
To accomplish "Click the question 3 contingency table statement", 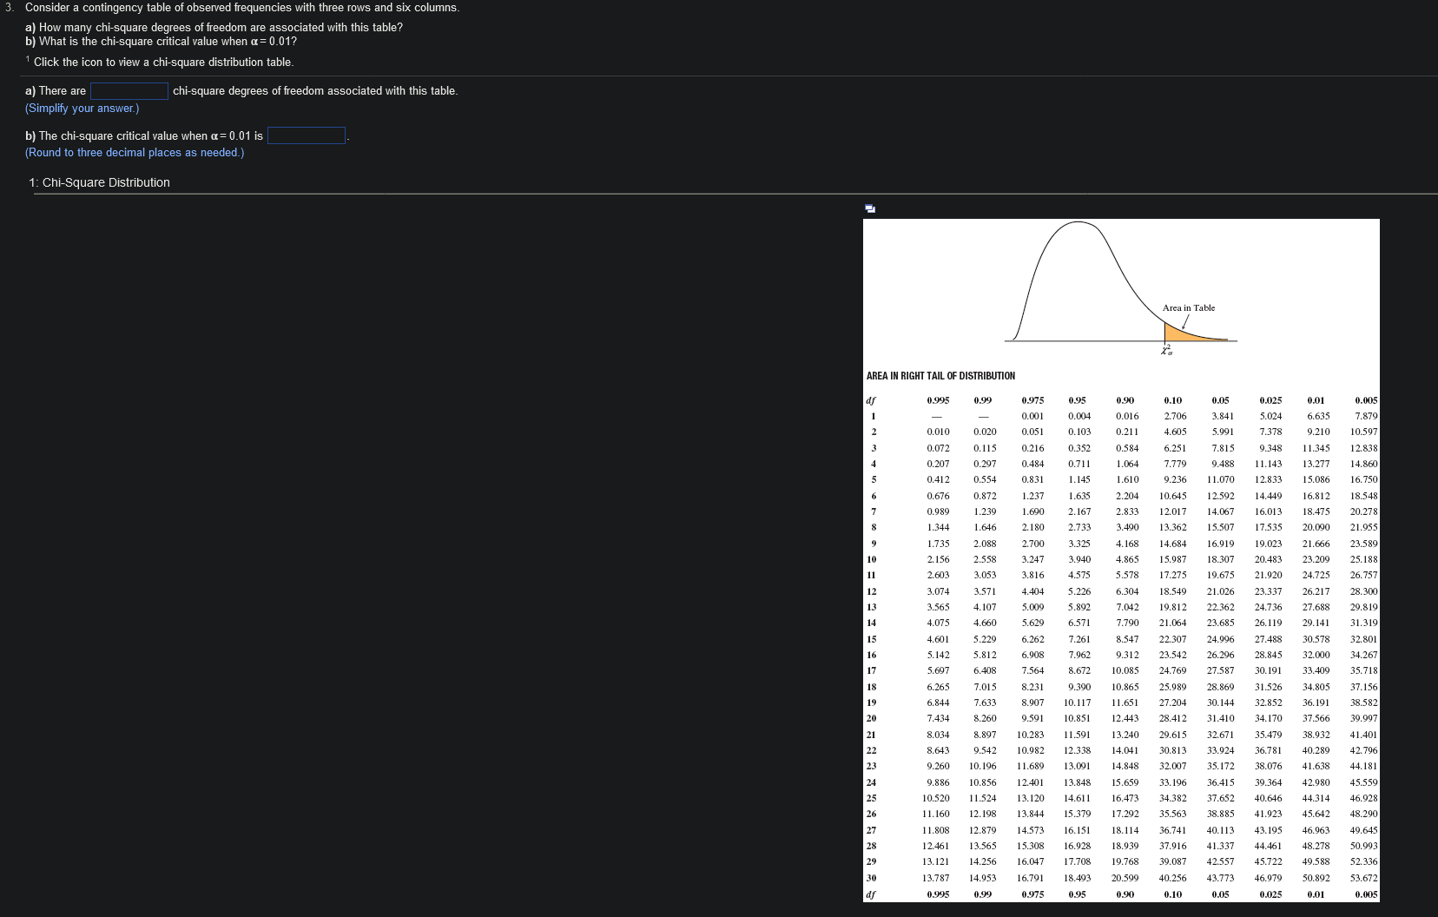I will 243,7.
